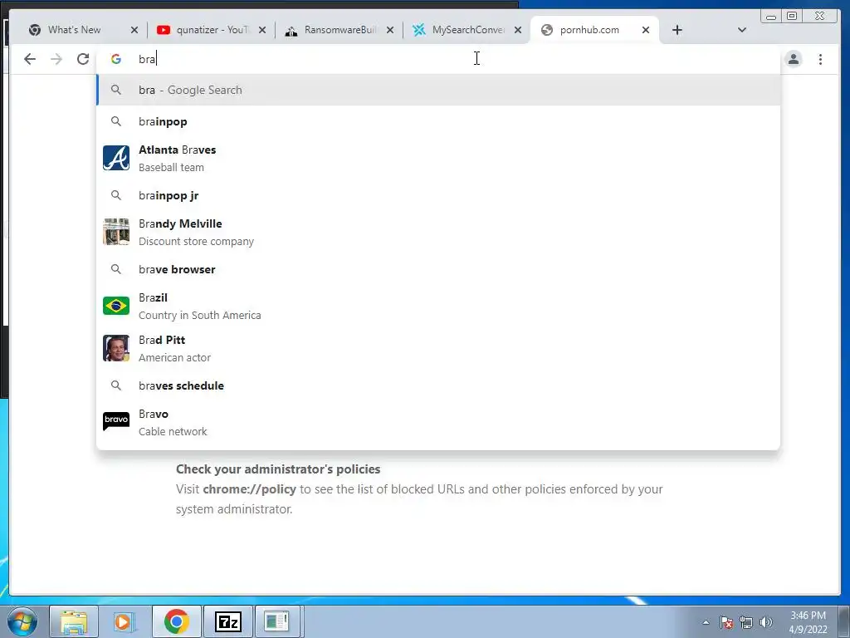Click the Atlanta Braves logo thumbnail

(x=116, y=158)
